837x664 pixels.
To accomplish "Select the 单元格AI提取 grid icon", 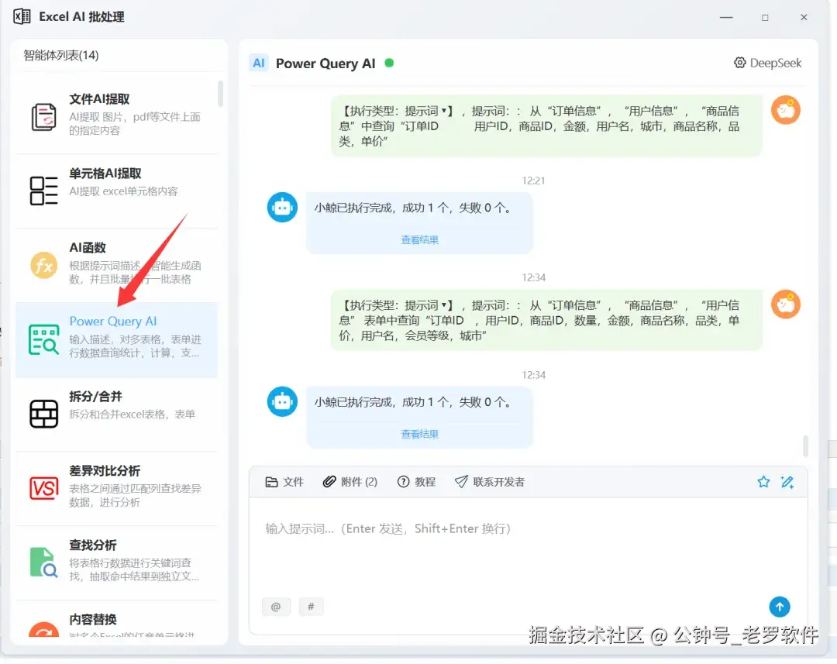I will 43,191.
